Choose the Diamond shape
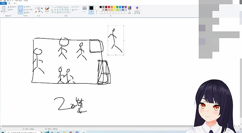The image size is (242, 133). [55, 10]
